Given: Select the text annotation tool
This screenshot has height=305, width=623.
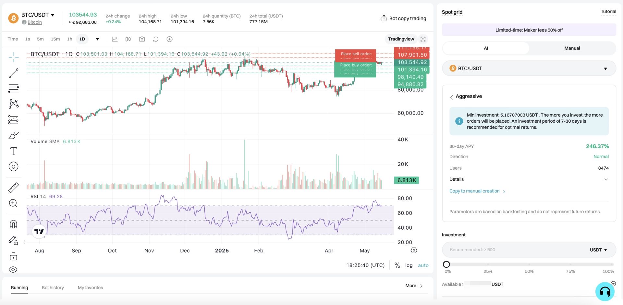Looking at the screenshot, I should [x=13, y=151].
